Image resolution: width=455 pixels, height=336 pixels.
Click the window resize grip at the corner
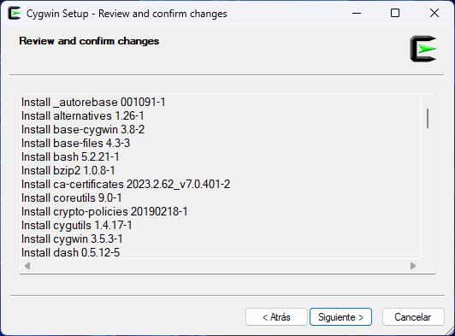point(450,331)
